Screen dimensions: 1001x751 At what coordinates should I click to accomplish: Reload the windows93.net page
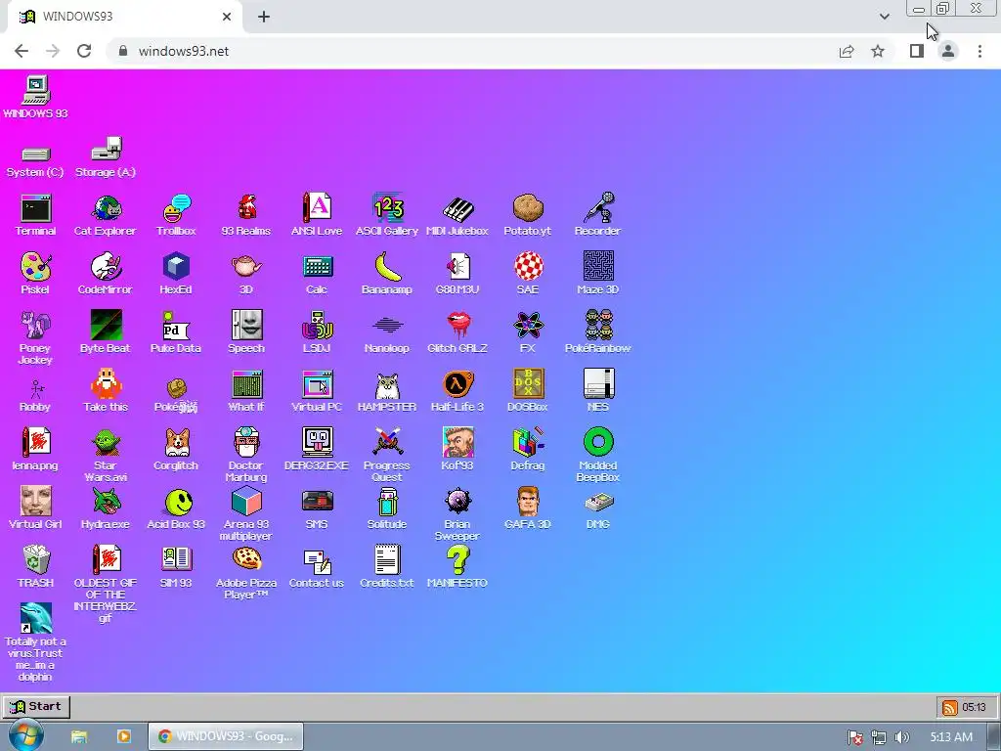pyautogui.click(x=84, y=51)
